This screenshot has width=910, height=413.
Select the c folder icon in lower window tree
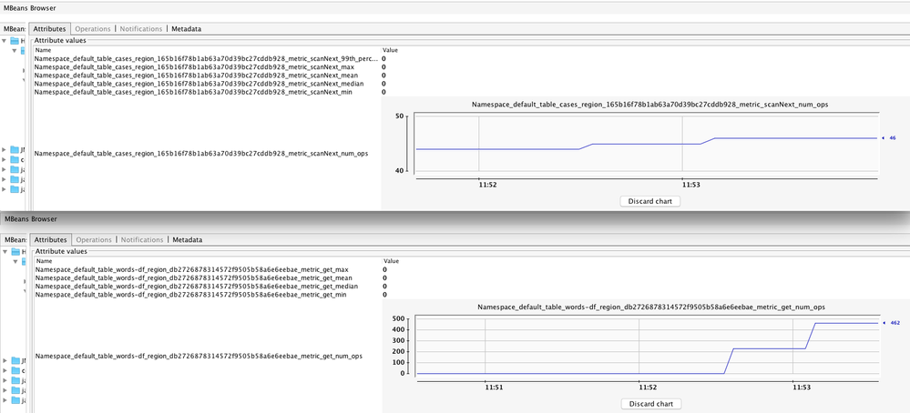click(15, 370)
